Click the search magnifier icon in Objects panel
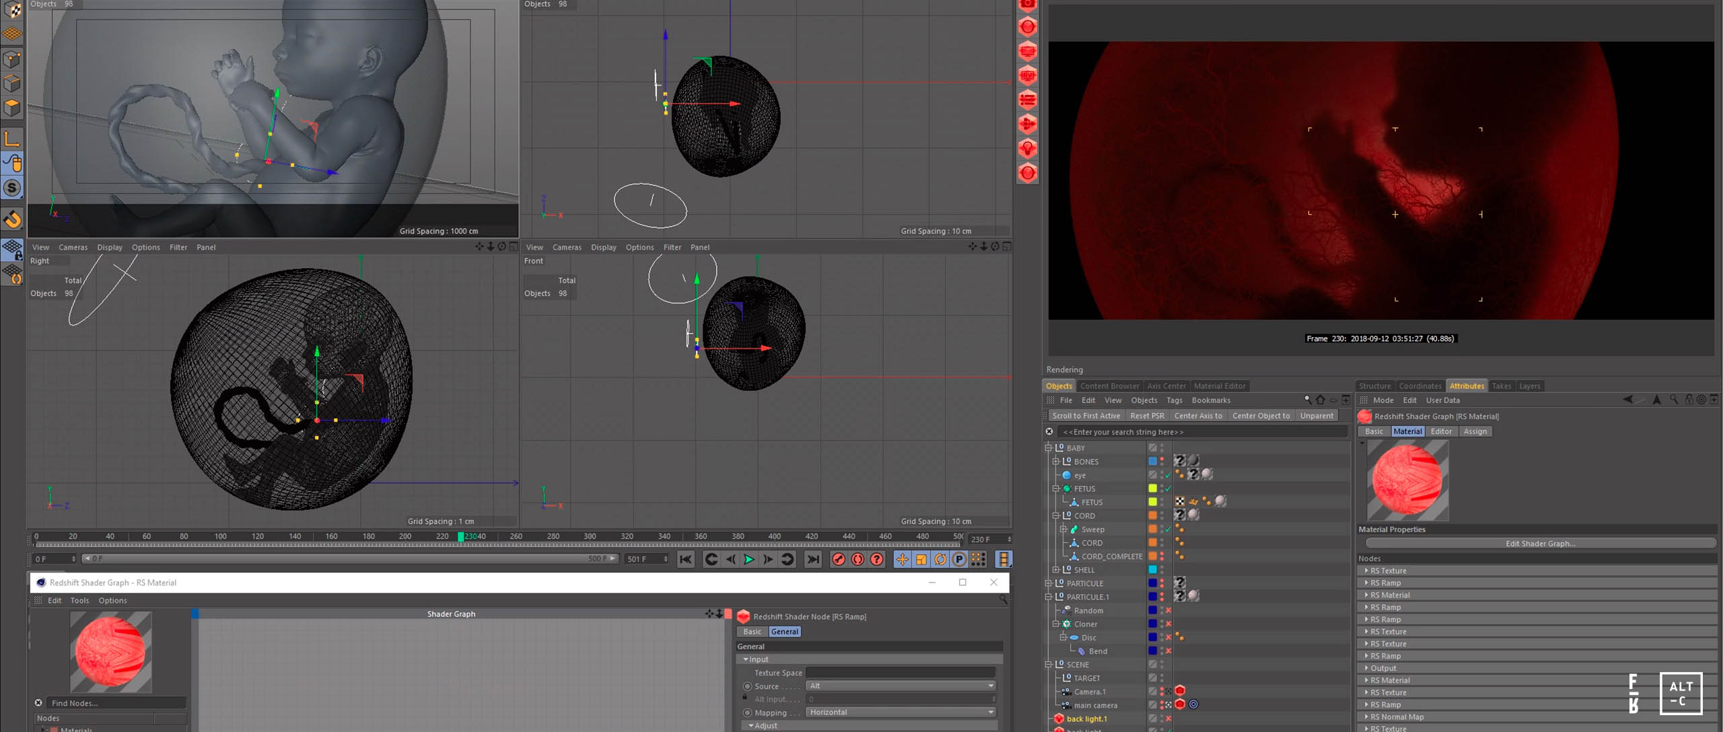The image size is (1723, 732). tap(1308, 400)
